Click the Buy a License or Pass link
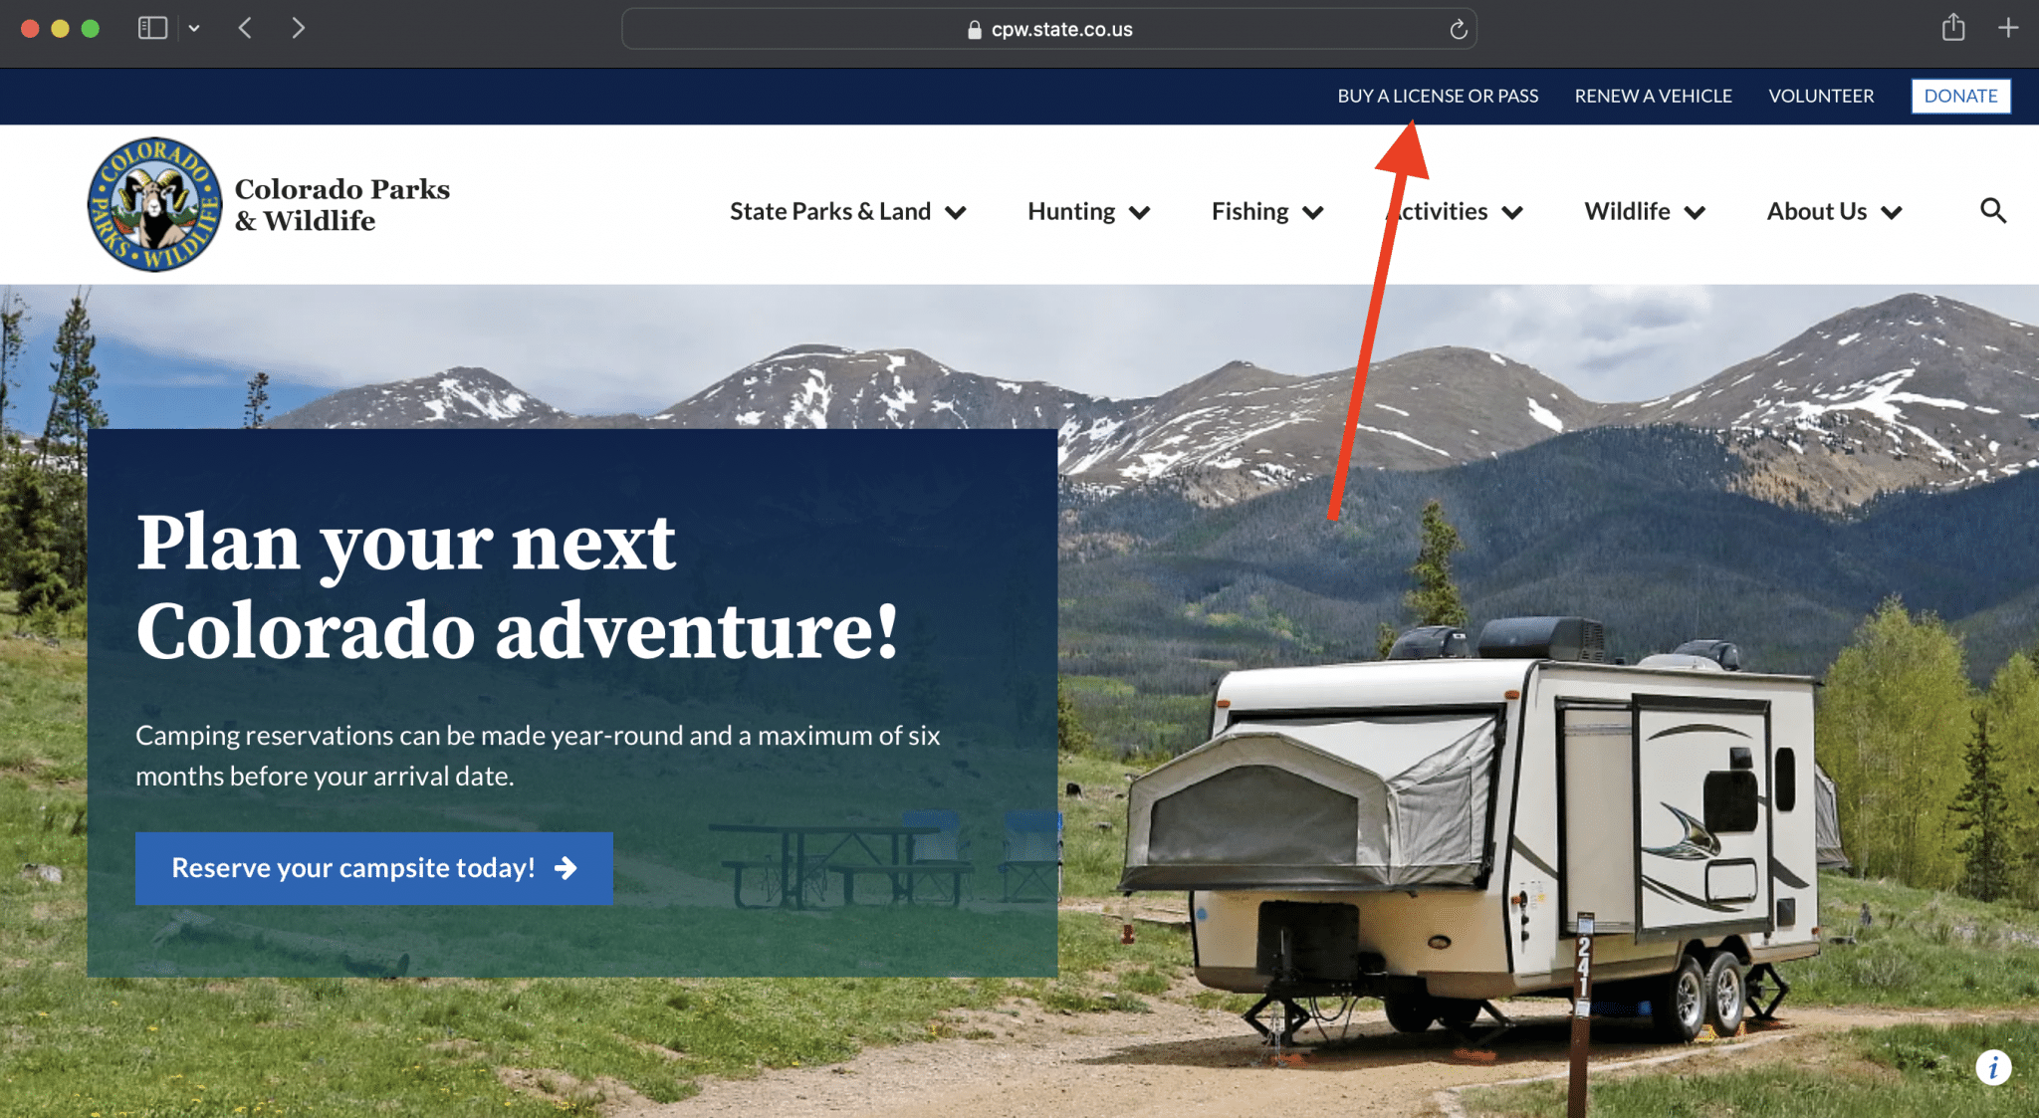Image resolution: width=2039 pixels, height=1118 pixels. (x=1438, y=96)
